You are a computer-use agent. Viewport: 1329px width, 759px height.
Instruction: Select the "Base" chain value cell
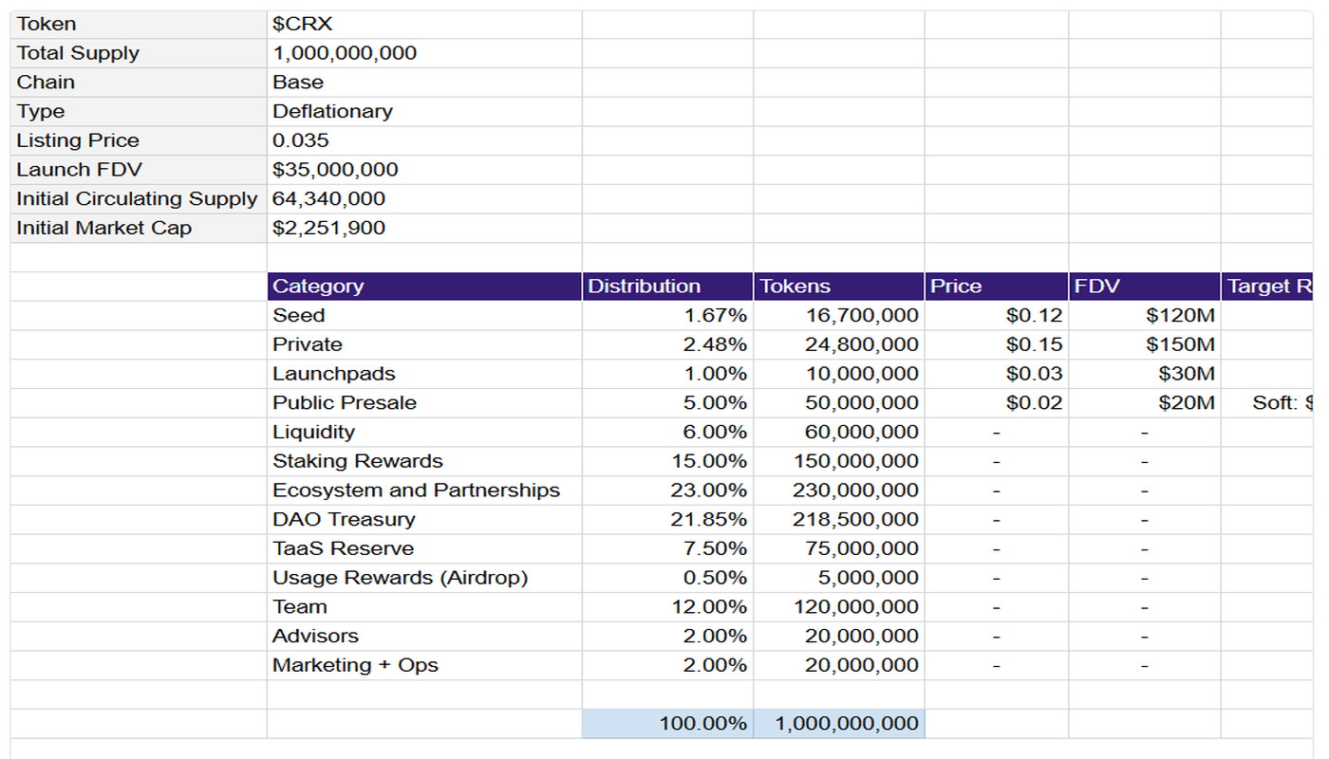coord(424,83)
